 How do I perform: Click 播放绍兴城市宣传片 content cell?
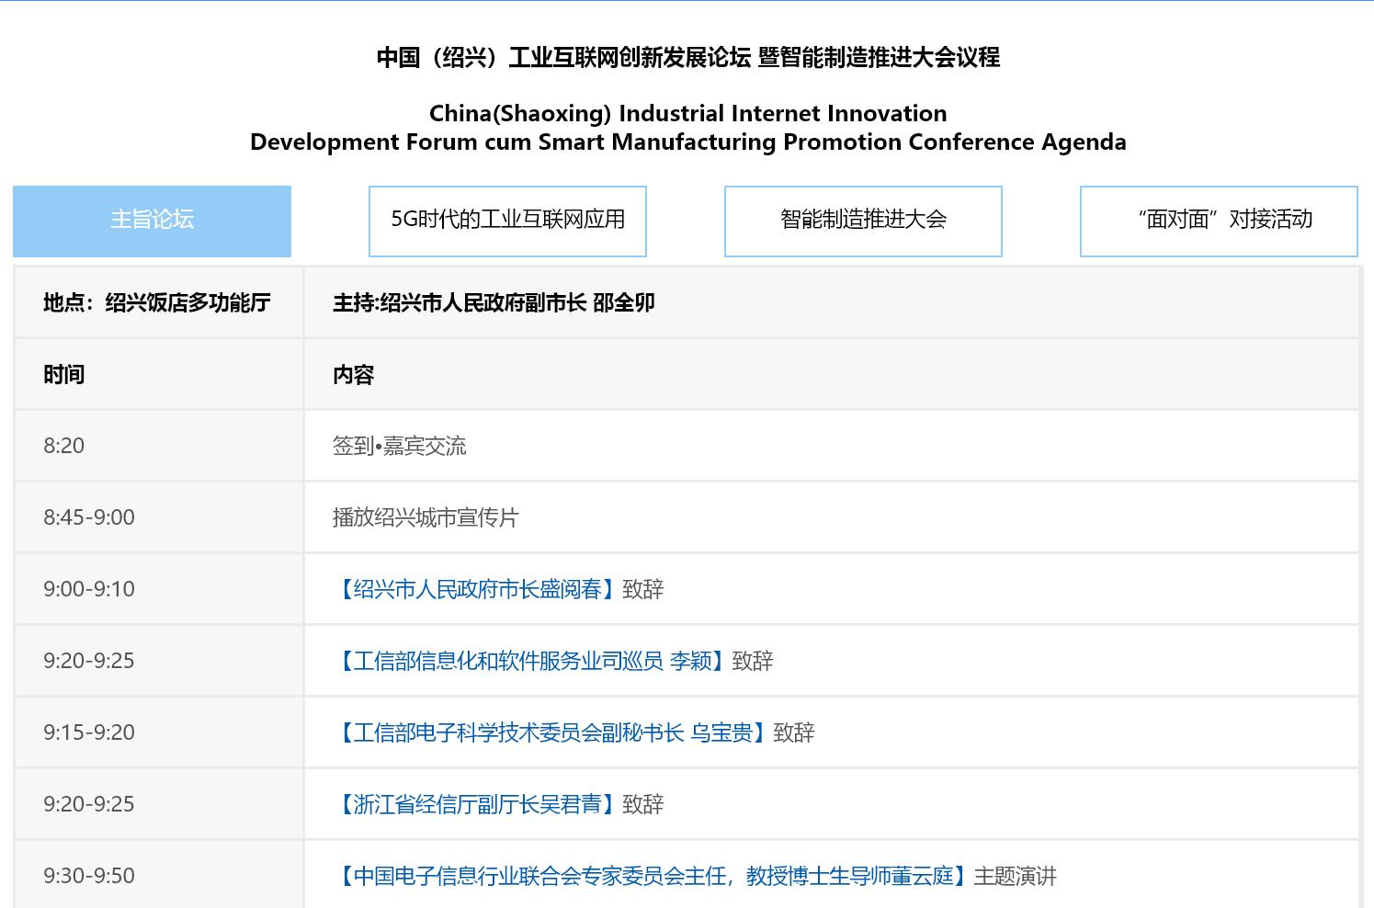coord(832,517)
